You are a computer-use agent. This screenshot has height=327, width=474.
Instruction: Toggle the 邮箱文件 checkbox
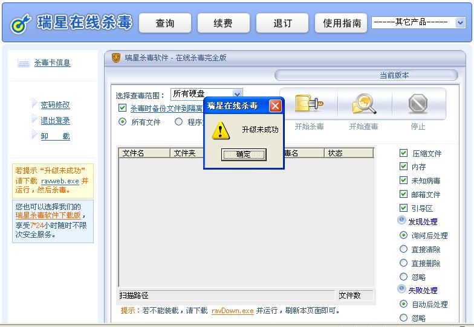[403, 194]
